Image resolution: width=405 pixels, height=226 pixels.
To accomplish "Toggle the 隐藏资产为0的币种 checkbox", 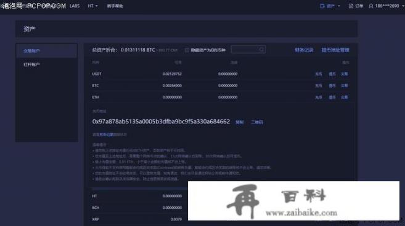I will point(187,50).
